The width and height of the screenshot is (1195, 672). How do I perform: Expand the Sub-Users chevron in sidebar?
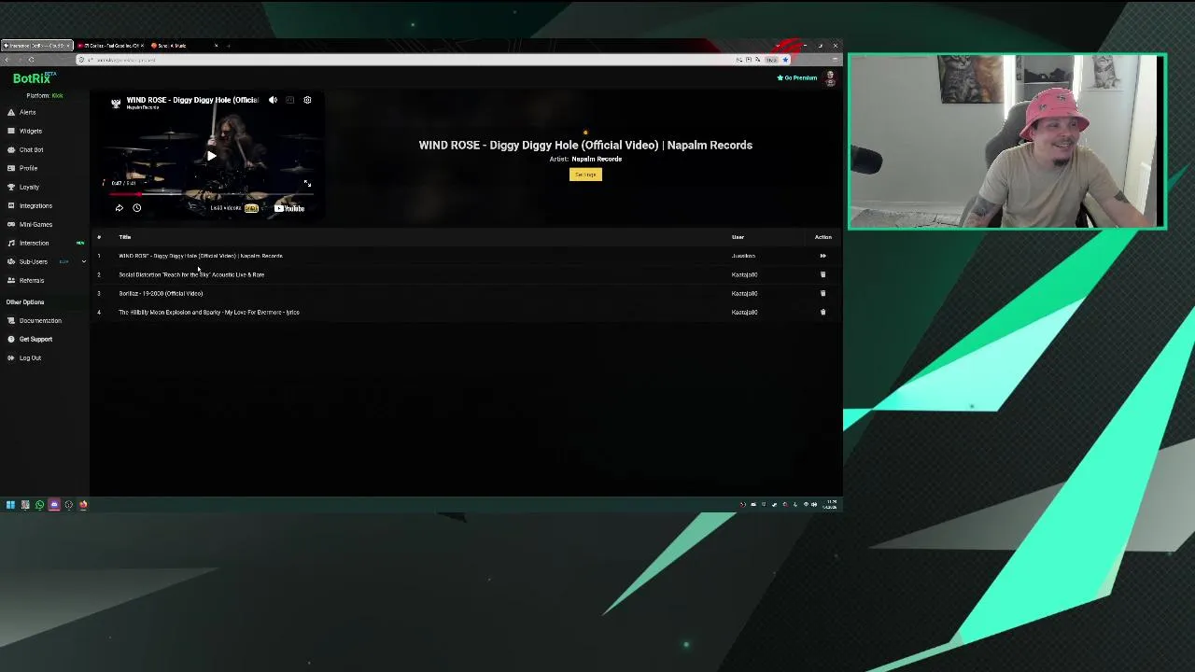click(83, 261)
